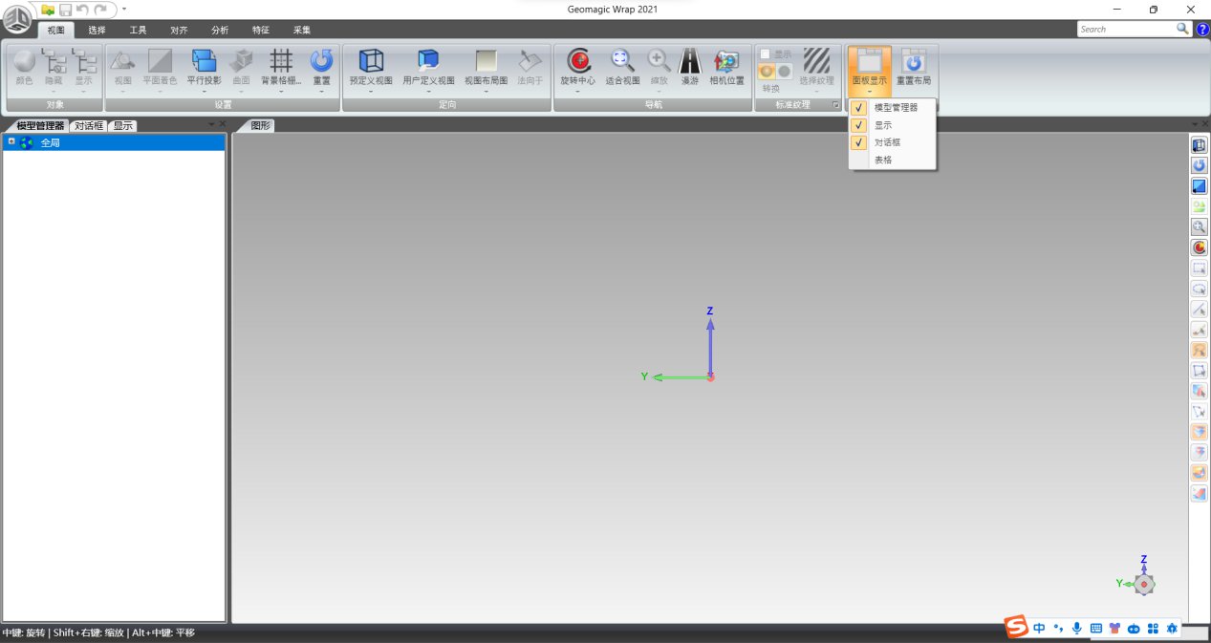1211x643 pixels.
Task: Switch to the 对话框 panel tab
Action: pyautogui.click(x=88, y=125)
